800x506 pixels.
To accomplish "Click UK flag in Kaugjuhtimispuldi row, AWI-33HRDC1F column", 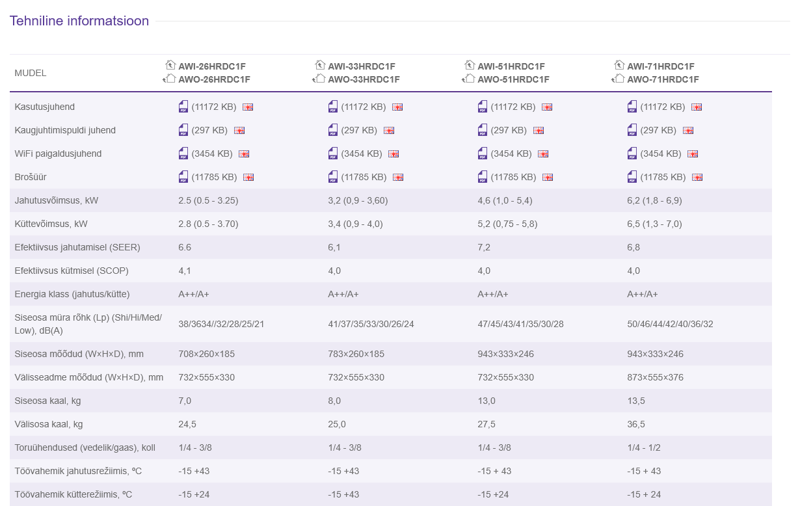I will coord(389,131).
